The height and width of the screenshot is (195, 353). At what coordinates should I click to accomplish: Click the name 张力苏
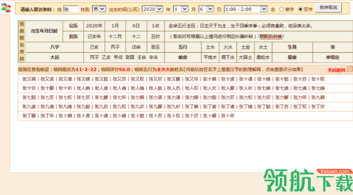point(227,97)
